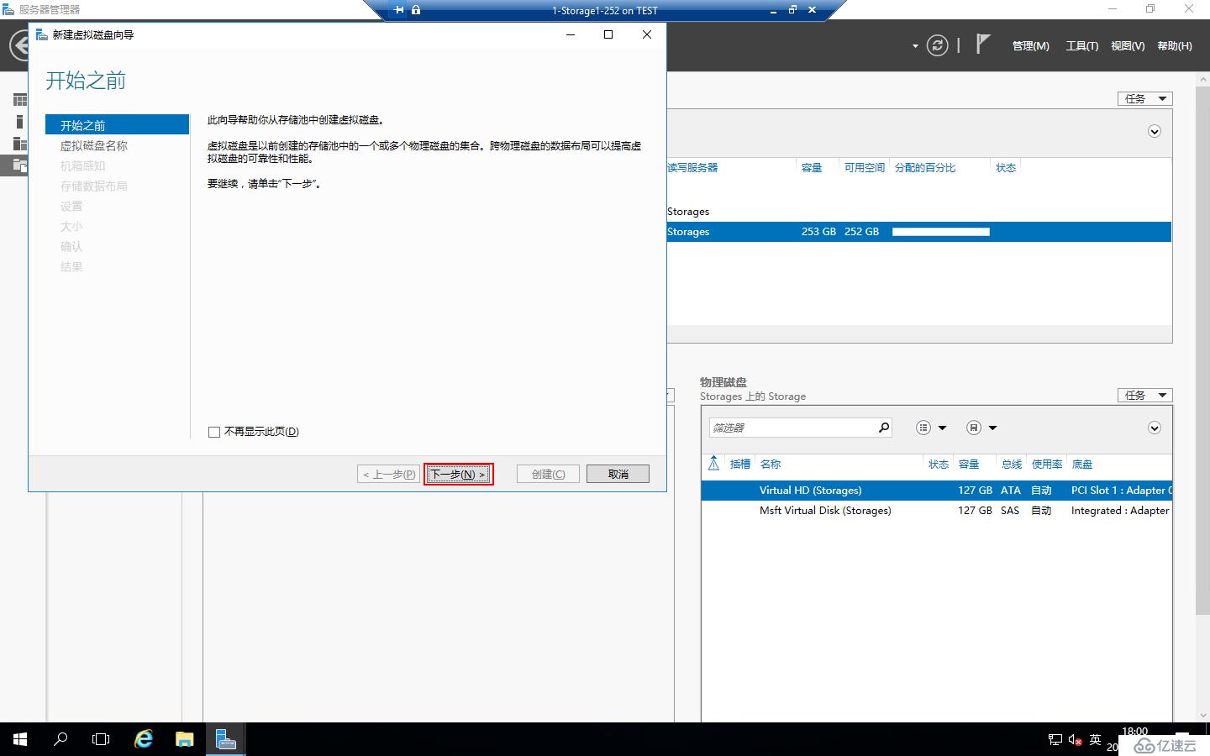Open the 视图(V) menu in Server Manager
This screenshot has width=1210, height=756.
[x=1128, y=45]
